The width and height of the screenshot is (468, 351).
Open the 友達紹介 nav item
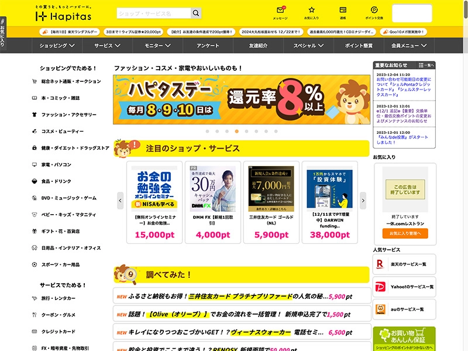(x=258, y=46)
